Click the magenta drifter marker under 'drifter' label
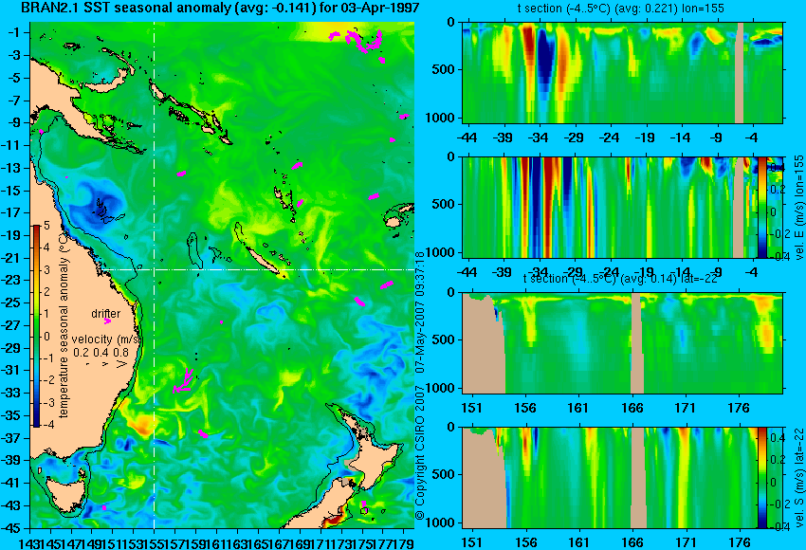The image size is (806, 550). pyautogui.click(x=107, y=321)
